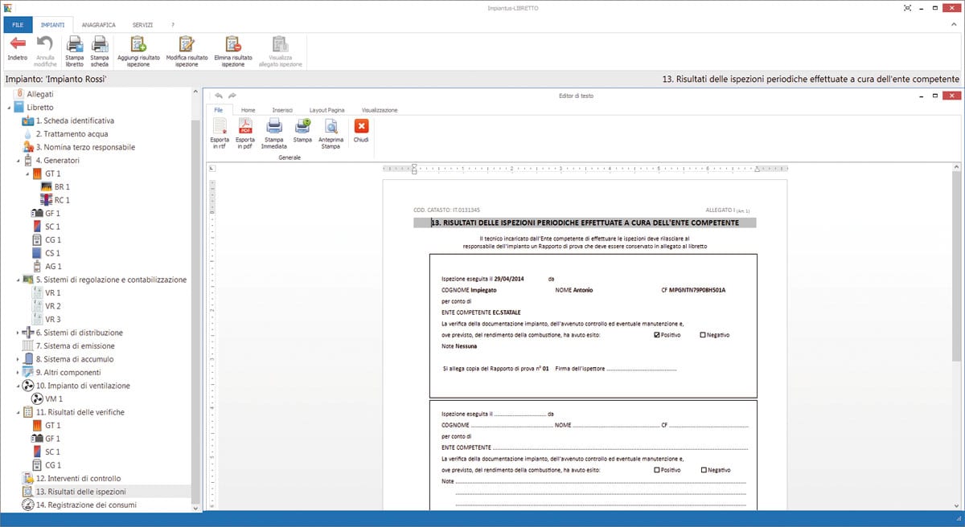The height and width of the screenshot is (527, 965).
Task: Click the editor undo arrow icon
Action: pos(219,96)
